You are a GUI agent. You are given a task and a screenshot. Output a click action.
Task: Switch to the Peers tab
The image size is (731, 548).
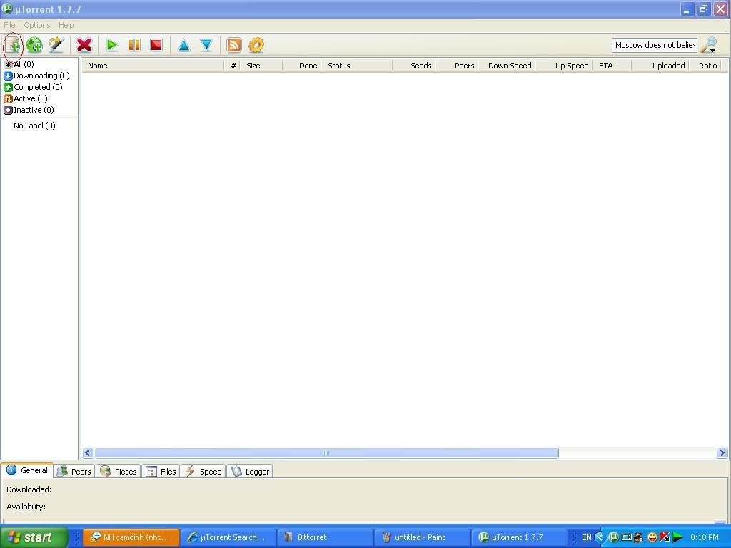(74, 471)
